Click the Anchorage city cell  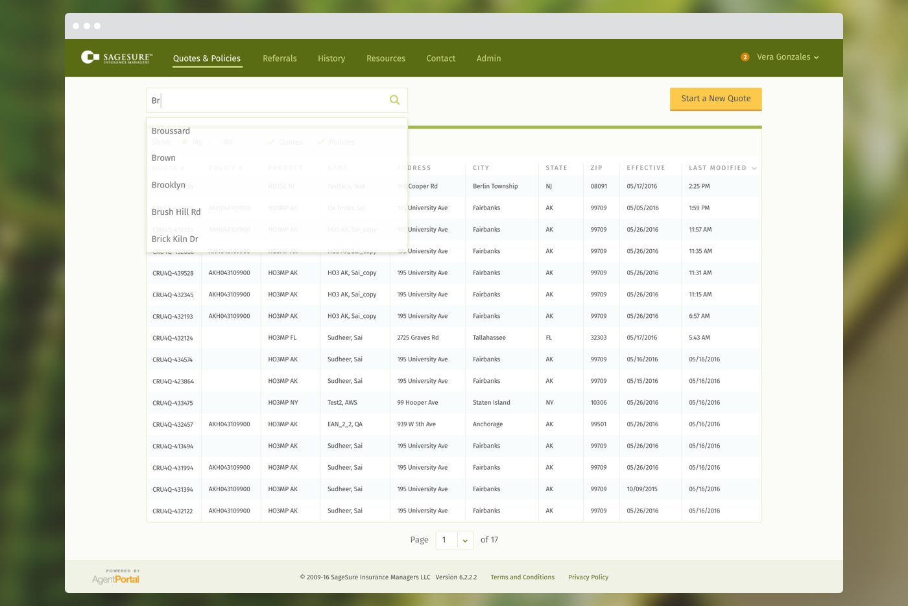(488, 424)
